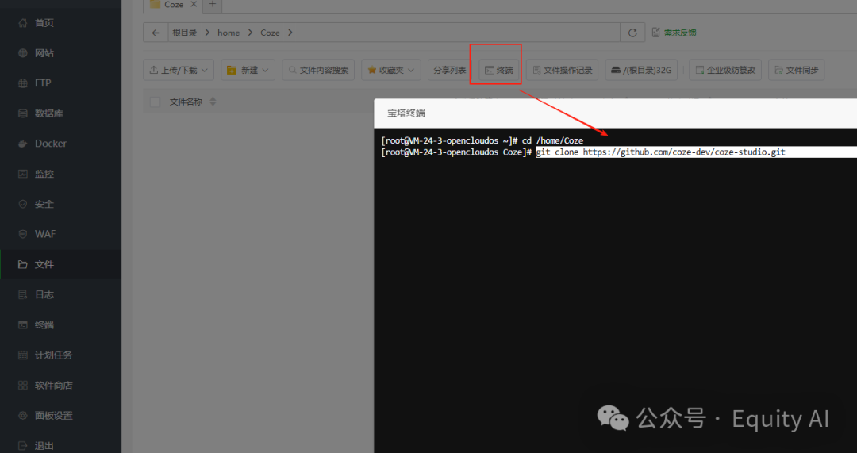Viewport: 857px width, 453px height.
Task: Open 企业级防篡改 tamper protection
Action: tap(725, 70)
